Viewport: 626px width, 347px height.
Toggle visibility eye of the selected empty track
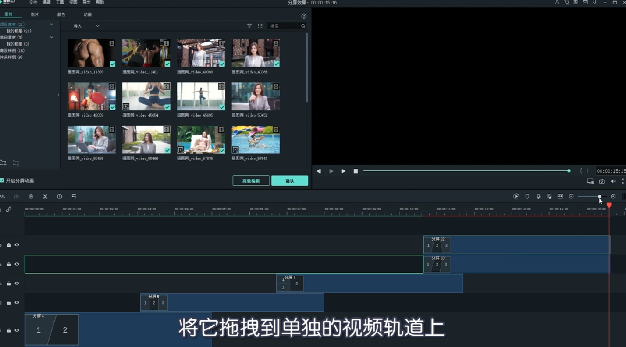click(x=17, y=264)
